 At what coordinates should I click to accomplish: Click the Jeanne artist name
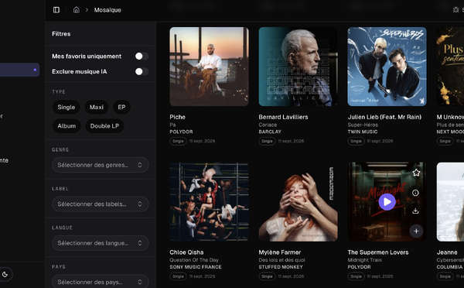(x=447, y=252)
